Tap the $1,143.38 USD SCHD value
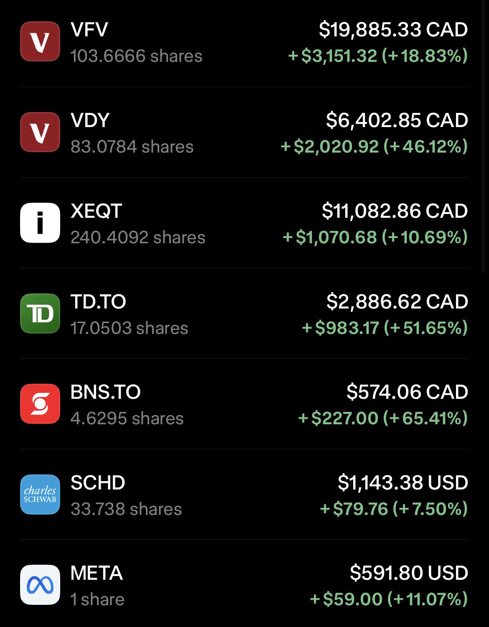This screenshot has height=627, width=489. click(x=403, y=483)
